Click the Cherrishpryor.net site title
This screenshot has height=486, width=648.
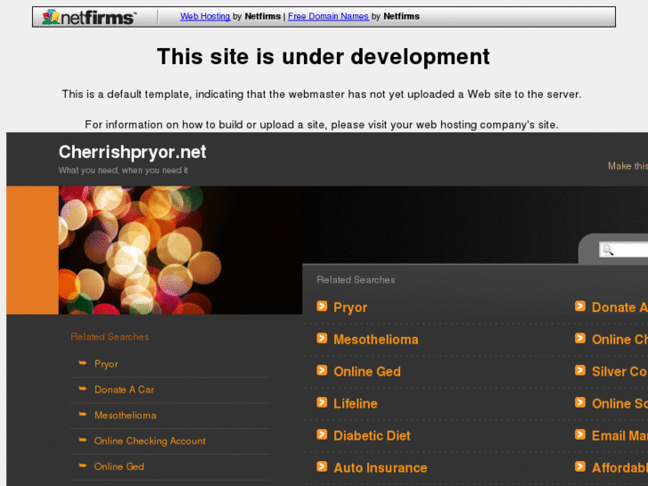[132, 152]
